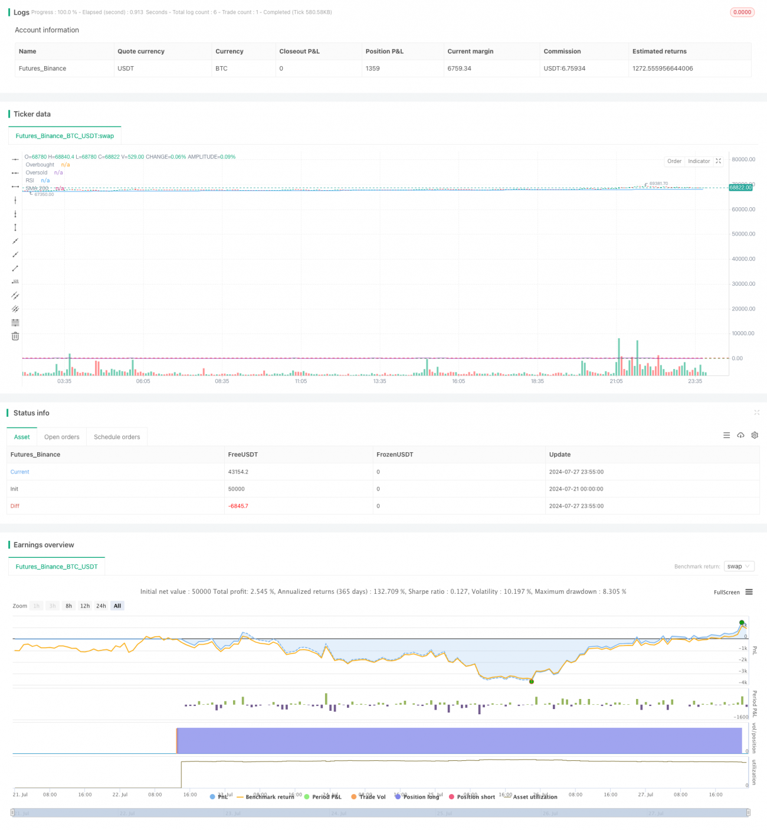Select the price line drawing tool with 123 label
This screenshot has width=767, height=830.
(15, 282)
